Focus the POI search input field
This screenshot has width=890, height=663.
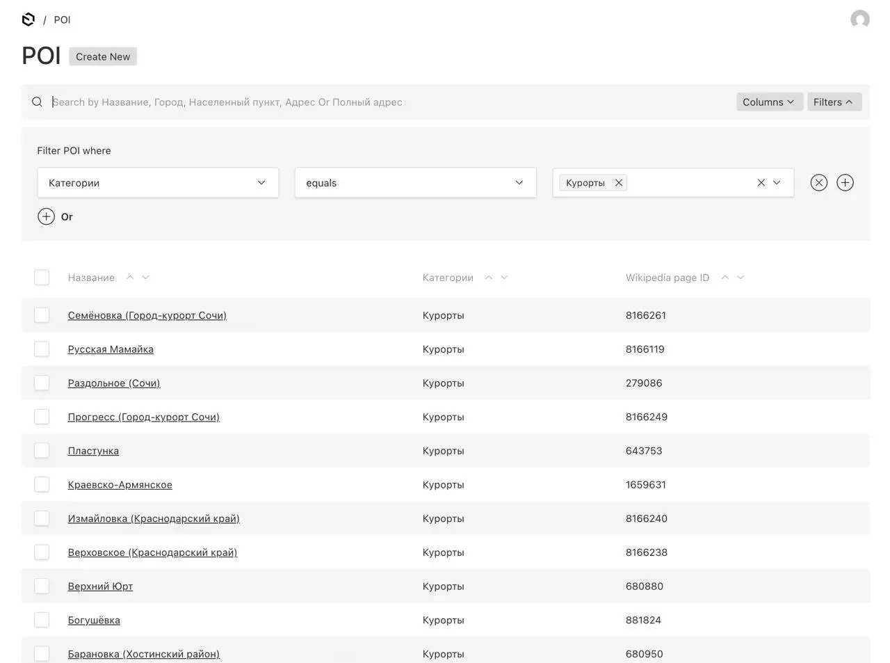(389, 102)
